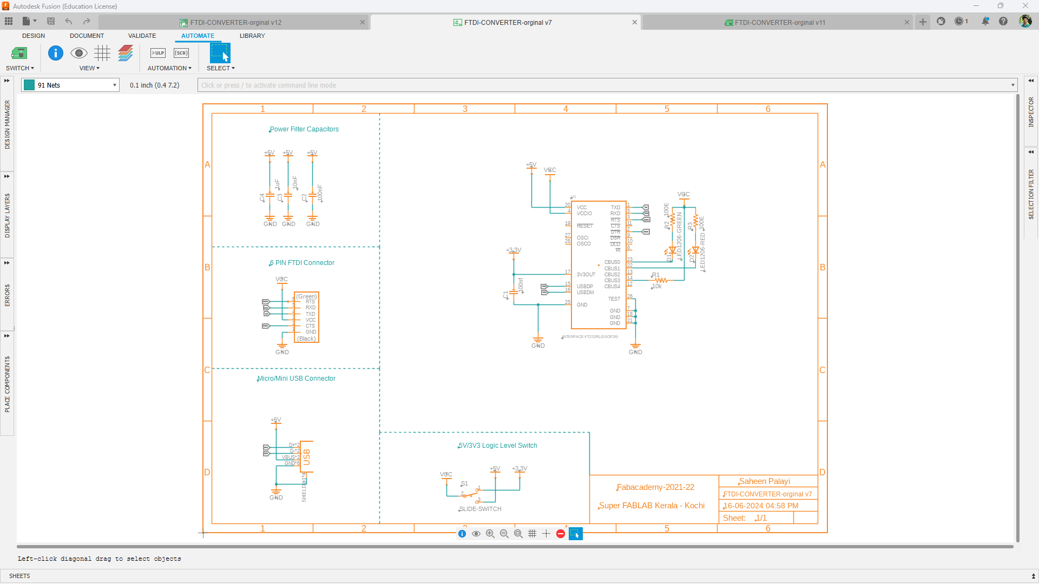
Task: Open the FTDI-CONVERTER-orginal v12 document tab
Action: pos(234,22)
